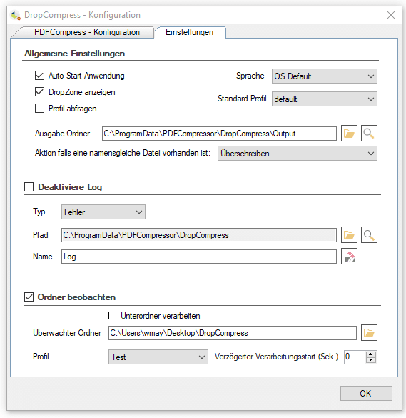
Task: Close the DropCompress configuration window
Action: click(x=391, y=15)
